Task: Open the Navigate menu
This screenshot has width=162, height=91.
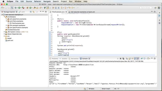Action: (x=47, y=2)
